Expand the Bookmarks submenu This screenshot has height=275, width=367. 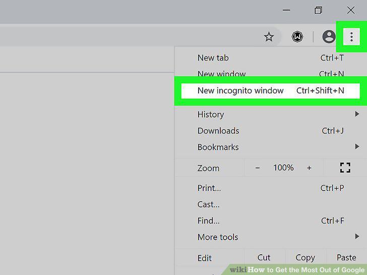pos(271,147)
